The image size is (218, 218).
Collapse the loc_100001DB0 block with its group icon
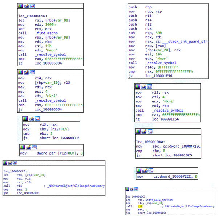click(150, 131)
